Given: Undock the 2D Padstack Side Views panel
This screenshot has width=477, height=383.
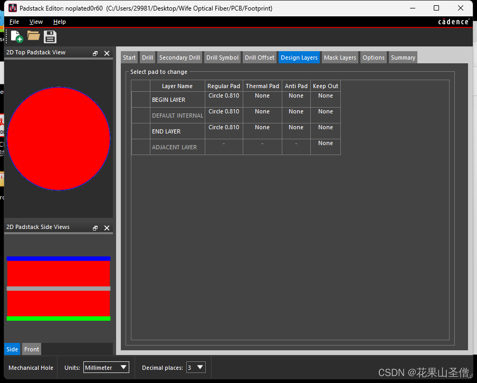Looking at the screenshot, I should click(x=95, y=227).
